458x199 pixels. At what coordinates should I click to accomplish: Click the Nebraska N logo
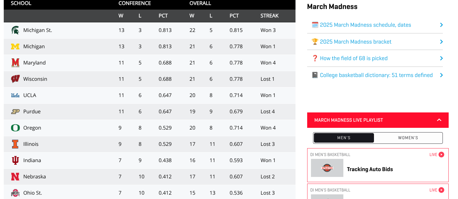15,177
